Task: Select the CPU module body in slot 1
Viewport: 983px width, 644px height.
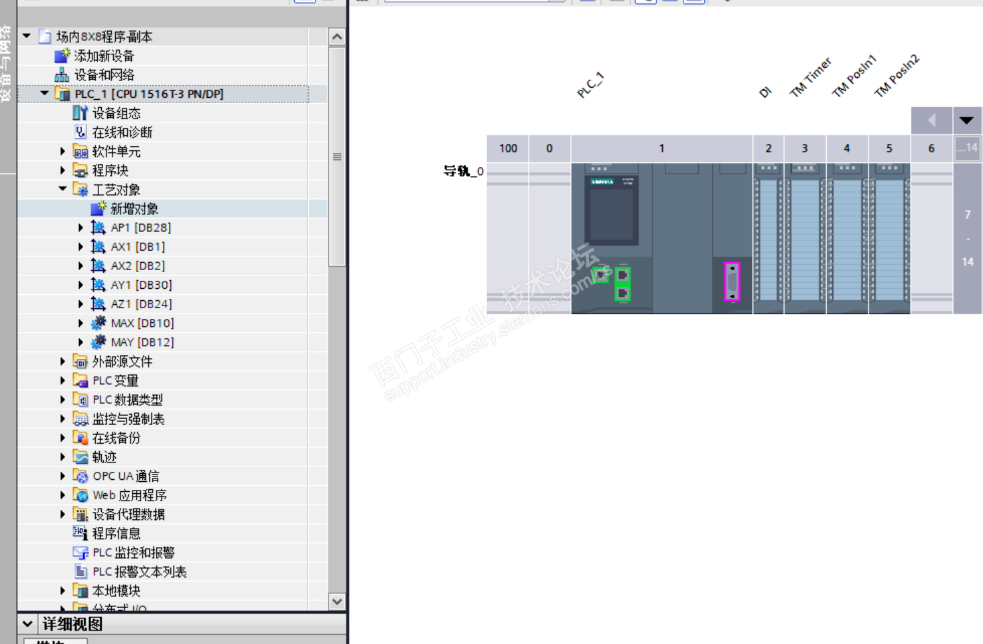Action: click(x=662, y=238)
